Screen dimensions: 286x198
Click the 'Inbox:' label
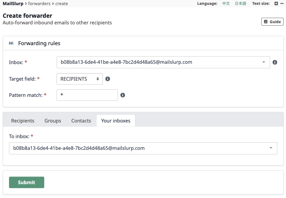click(16, 62)
